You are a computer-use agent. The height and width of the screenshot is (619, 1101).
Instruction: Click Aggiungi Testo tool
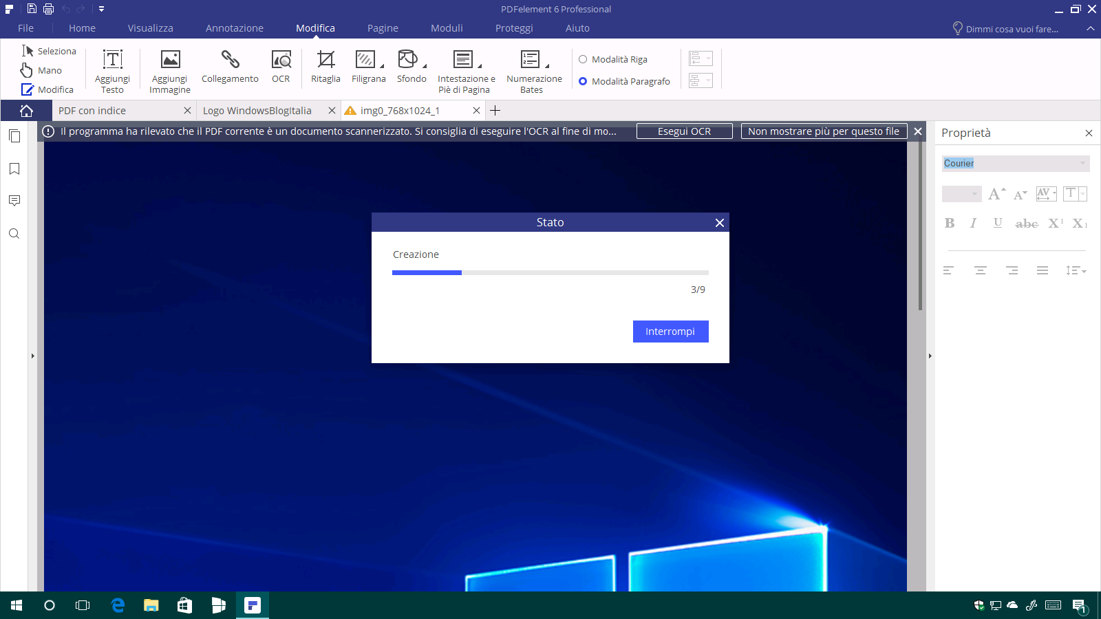(x=112, y=72)
